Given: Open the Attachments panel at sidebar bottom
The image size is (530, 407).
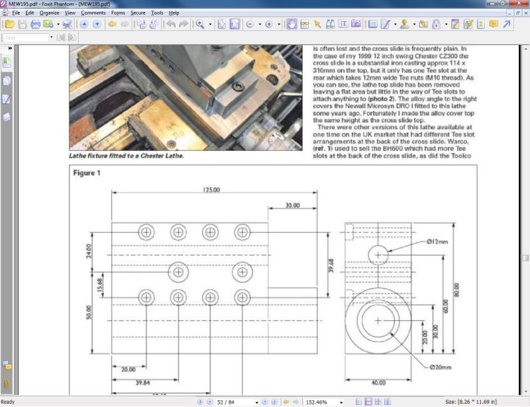Looking at the screenshot, I should (x=7, y=384).
